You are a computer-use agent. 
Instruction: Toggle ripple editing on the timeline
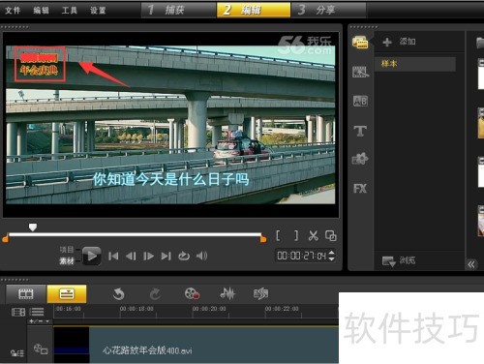[16, 353]
